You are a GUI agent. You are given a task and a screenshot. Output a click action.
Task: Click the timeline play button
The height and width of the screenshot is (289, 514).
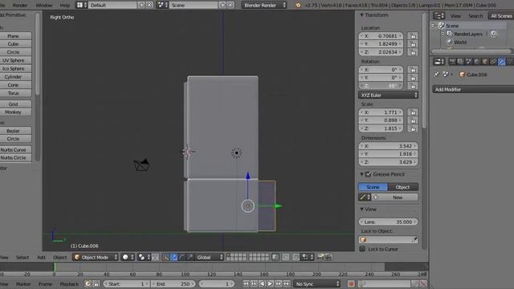pos(270,283)
